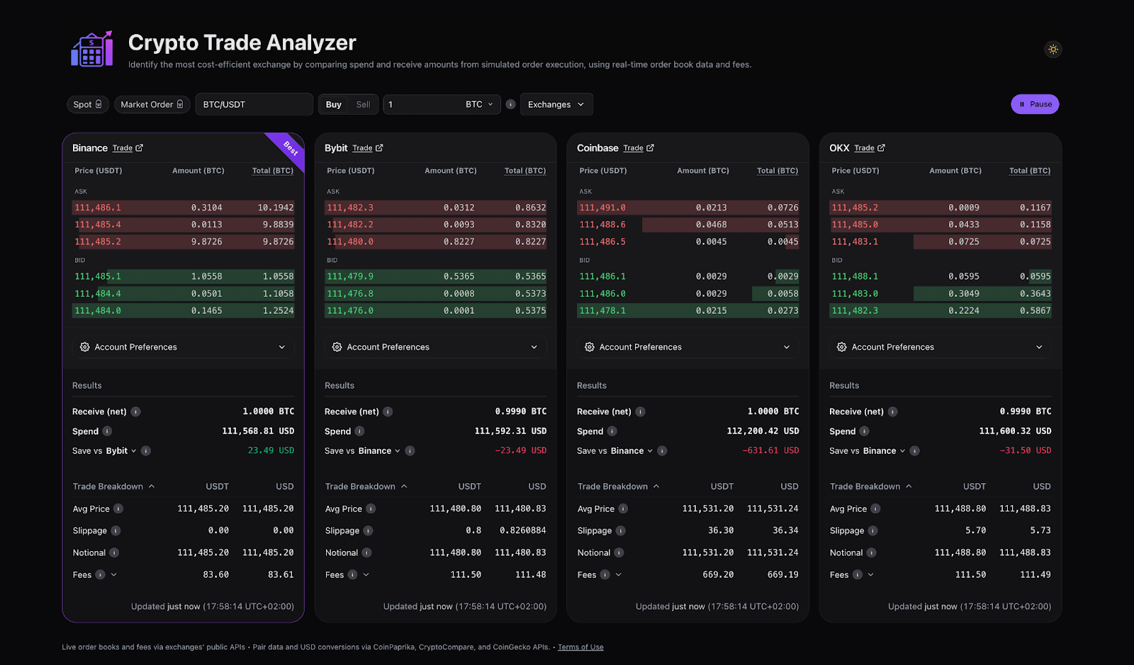Open Binance external Trade link icon
Image resolution: width=1134 pixels, height=665 pixels.
pyautogui.click(x=140, y=148)
